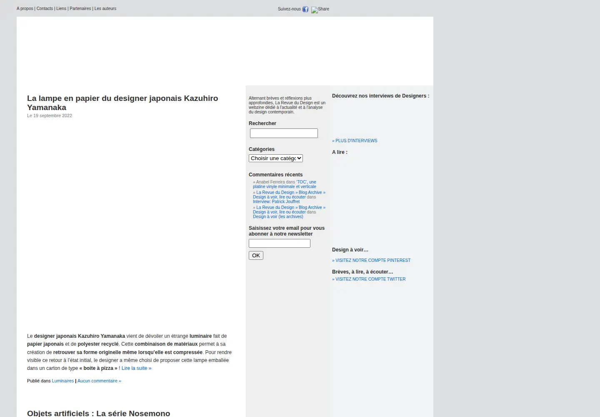The image size is (600, 417).
Task: Open the A propos menu link
Action: click(25, 8)
